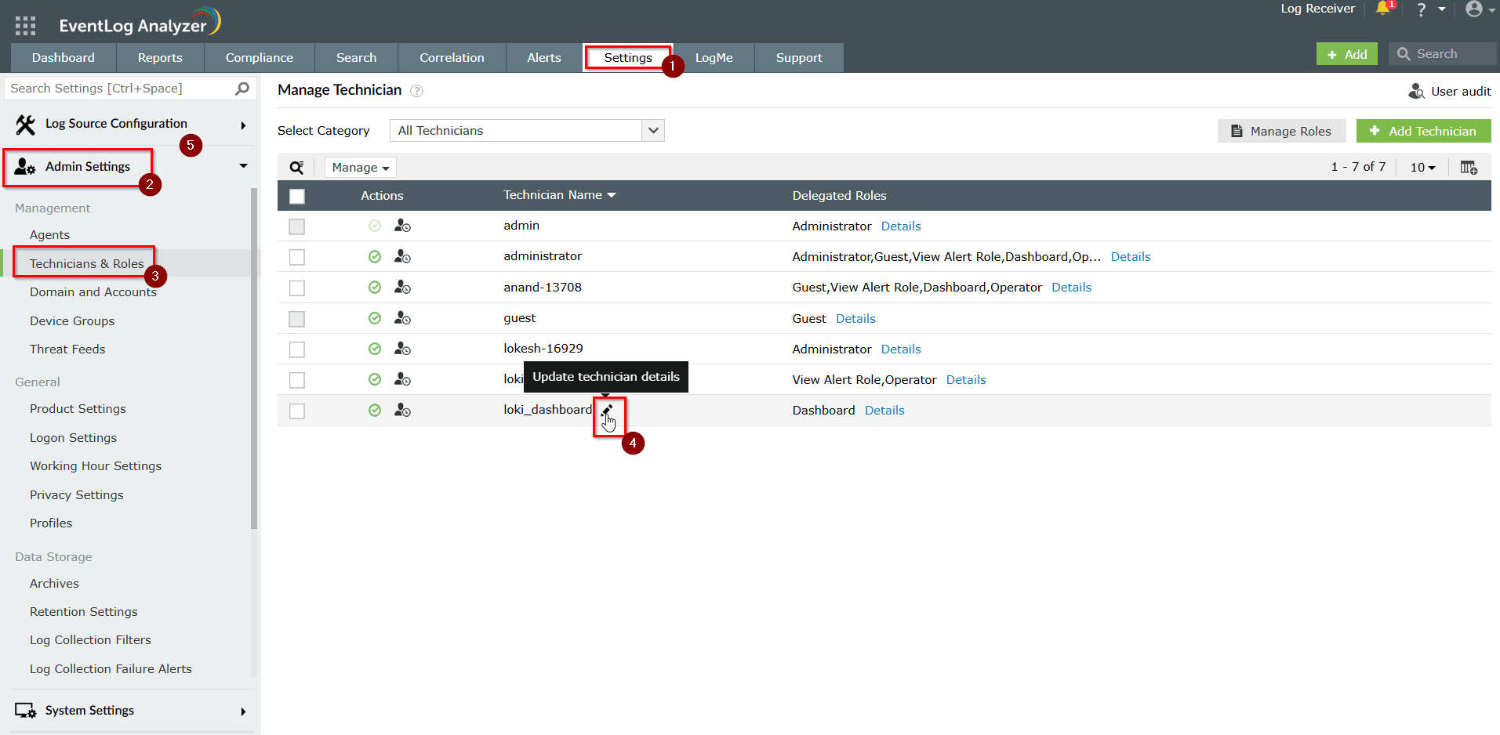Click the user schedule icon for administrator

click(x=402, y=256)
